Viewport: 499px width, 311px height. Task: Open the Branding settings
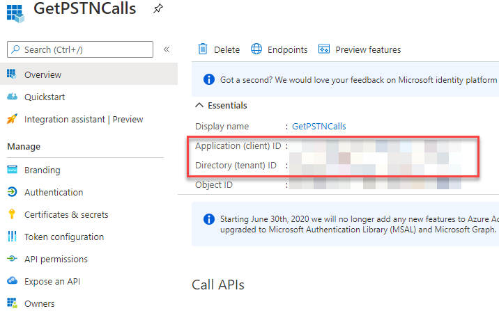point(43,170)
